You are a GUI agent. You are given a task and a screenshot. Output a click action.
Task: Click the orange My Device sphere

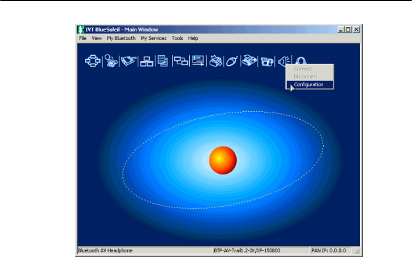pyautogui.click(x=223, y=160)
